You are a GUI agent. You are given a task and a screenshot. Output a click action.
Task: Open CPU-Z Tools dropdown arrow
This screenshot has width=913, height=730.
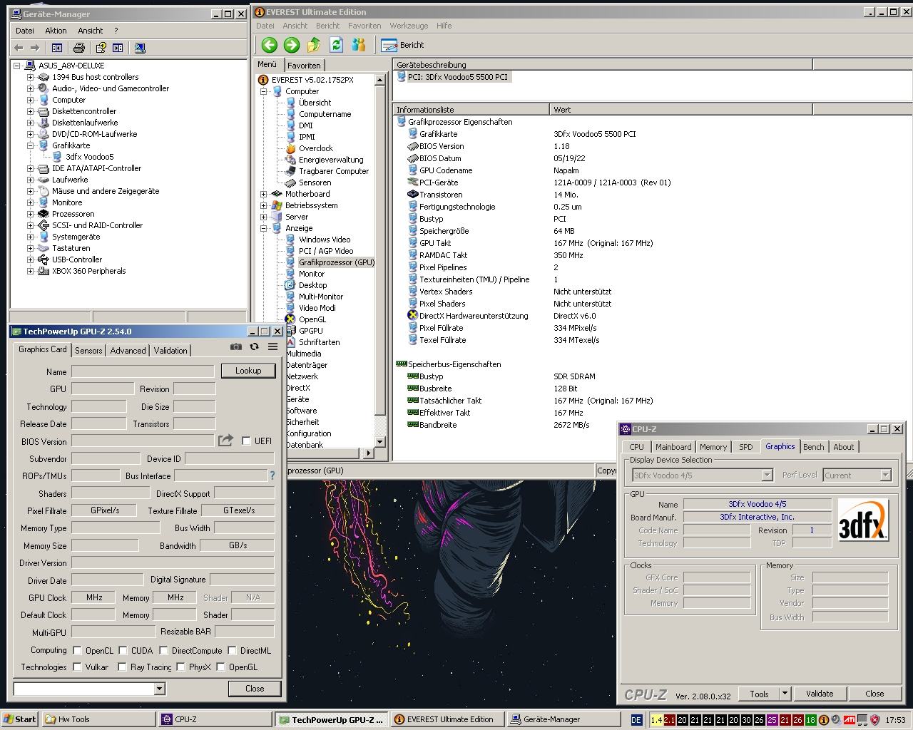[785, 694]
